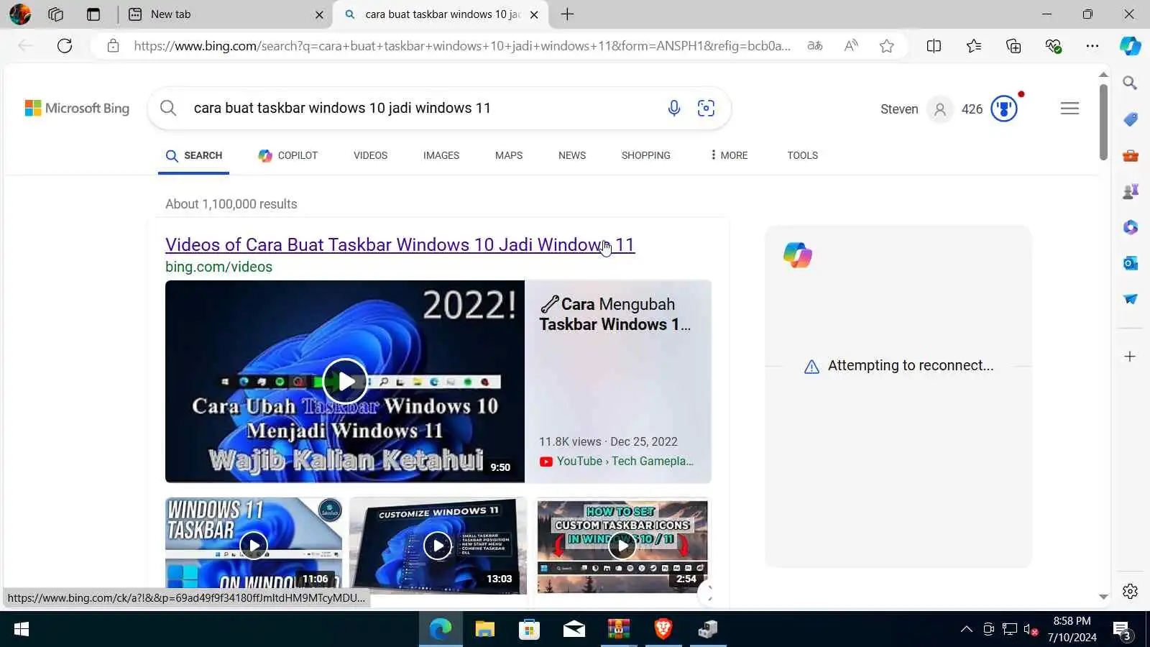Open Bing visual search camera icon
This screenshot has height=647, width=1150.
click(x=706, y=109)
